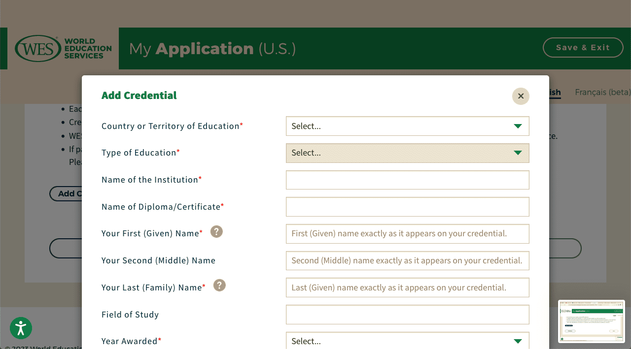Open the help tooltip beside Last (Family) Name
631x349 pixels.
coord(219,285)
